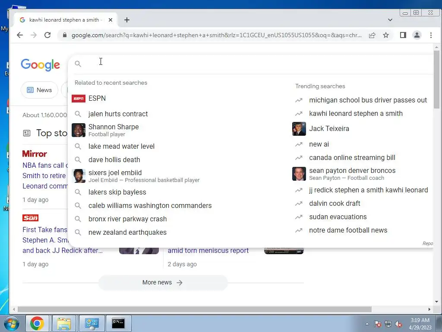Viewport: 442px width, 332px height.
Task: Expand the tab search dropdown arrow
Action: tap(390, 20)
